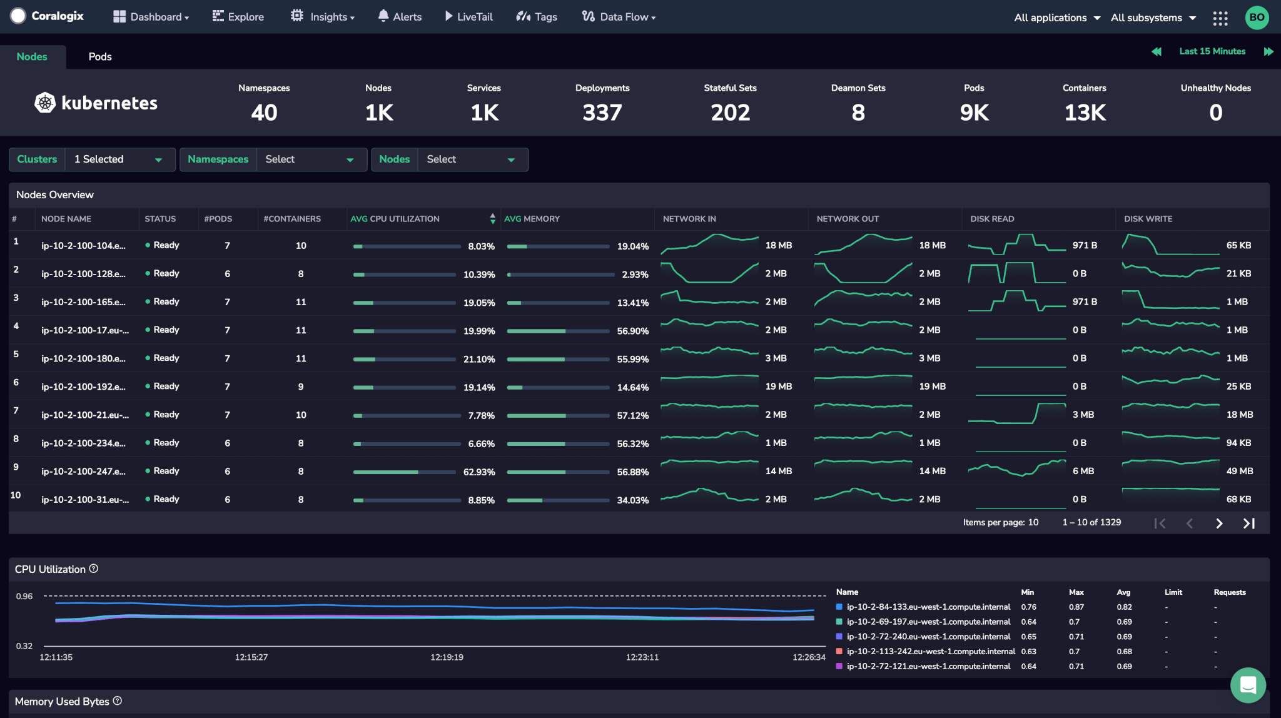Jump to first page of nodes

pos(1160,523)
